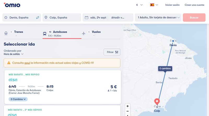Zoom out on the map

127,111
